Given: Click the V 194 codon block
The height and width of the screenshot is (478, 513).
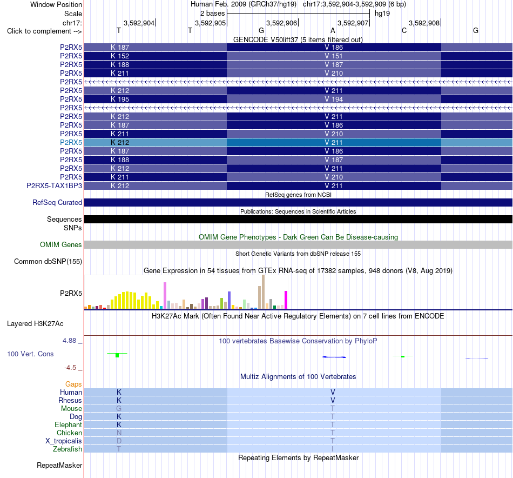Looking at the screenshot, I should coord(334,99).
